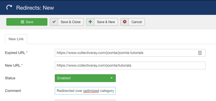The image size is (216, 101).
Task: Click the "Redirects: New" page title
Action: [x=35, y=8]
